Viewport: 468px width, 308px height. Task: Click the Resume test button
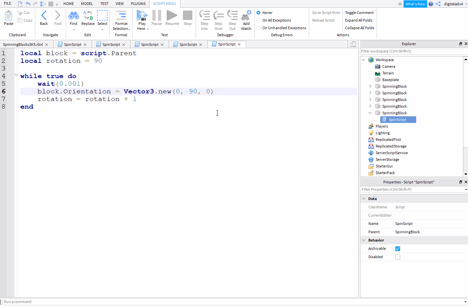pos(172,15)
